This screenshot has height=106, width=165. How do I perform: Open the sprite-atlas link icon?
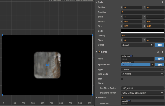(x=131, y=56)
